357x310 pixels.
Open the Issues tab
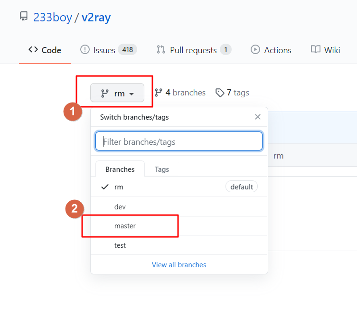pyautogui.click(x=103, y=50)
